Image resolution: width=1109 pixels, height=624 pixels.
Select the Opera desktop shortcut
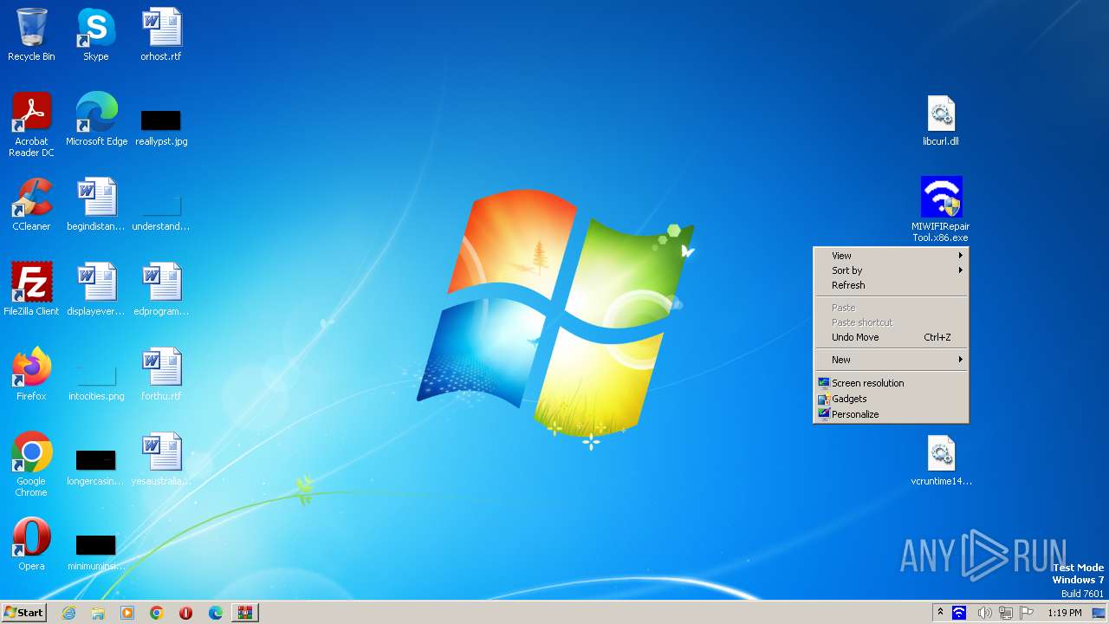(x=31, y=544)
